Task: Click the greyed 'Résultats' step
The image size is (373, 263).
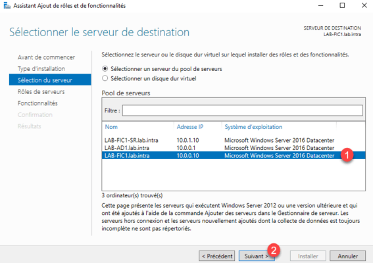Action: [29, 126]
